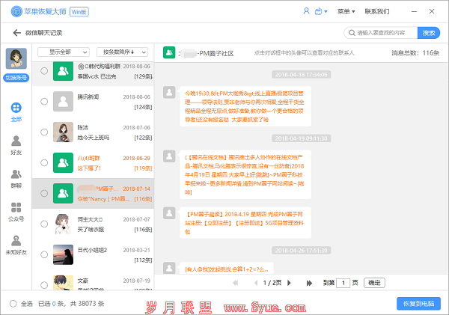
Task: Select the 好友 sidebar category
Action: 16,145
